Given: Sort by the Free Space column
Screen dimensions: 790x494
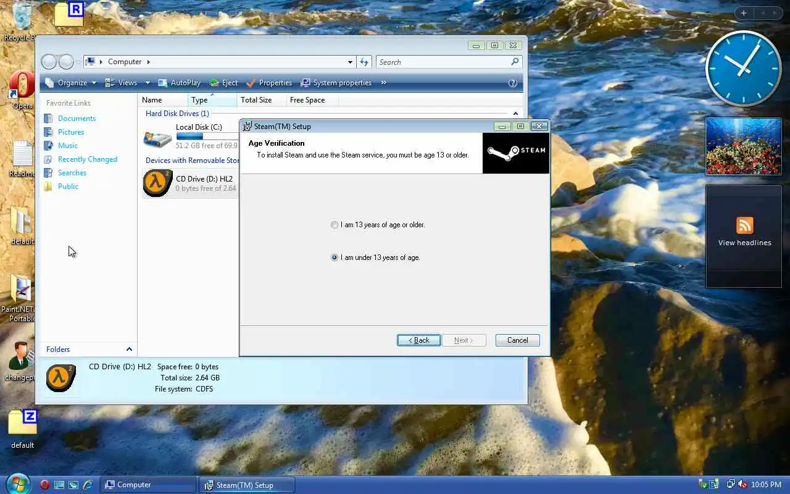Looking at the screenshot, I should [x=311, y=100].
